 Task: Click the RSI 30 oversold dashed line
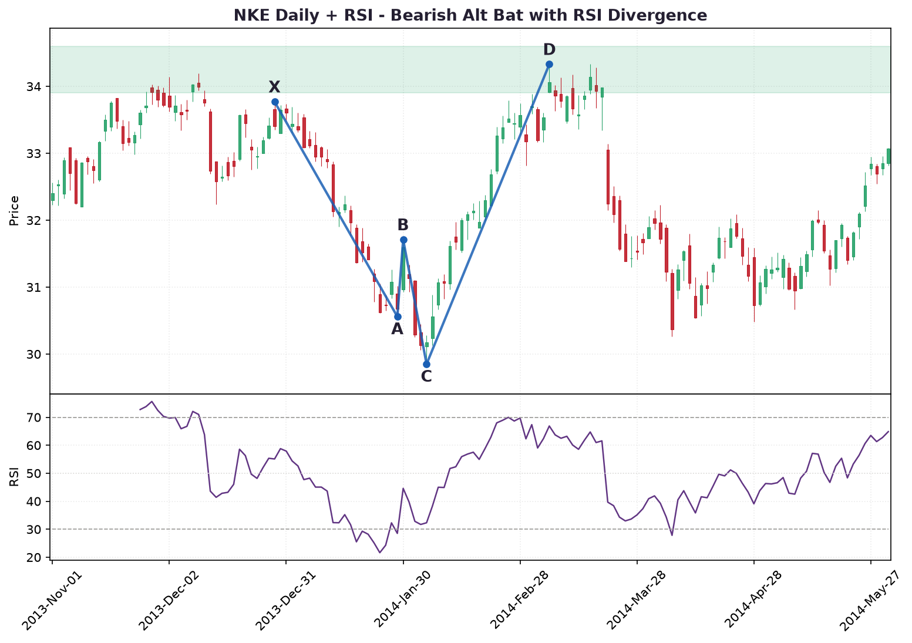(x=470, y=529)
